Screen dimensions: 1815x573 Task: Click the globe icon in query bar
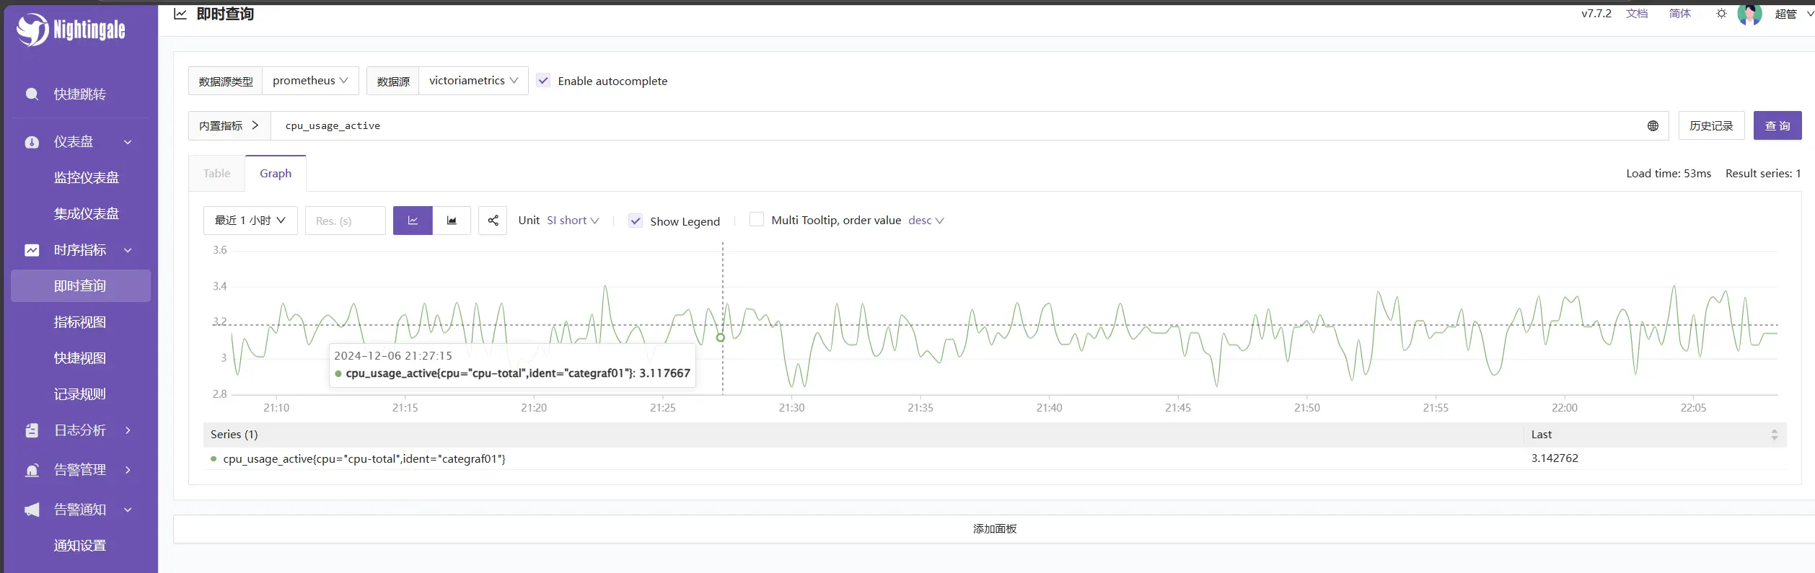pos(1653,126)
